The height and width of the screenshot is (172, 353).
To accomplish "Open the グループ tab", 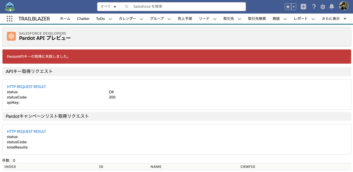I will coord(157,19).
